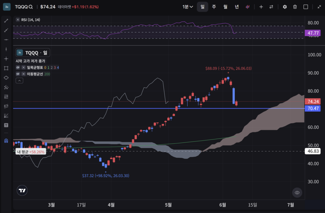Click the 내 평균 +58.26% label
This screenshot has height=213, width=325.
31,152
